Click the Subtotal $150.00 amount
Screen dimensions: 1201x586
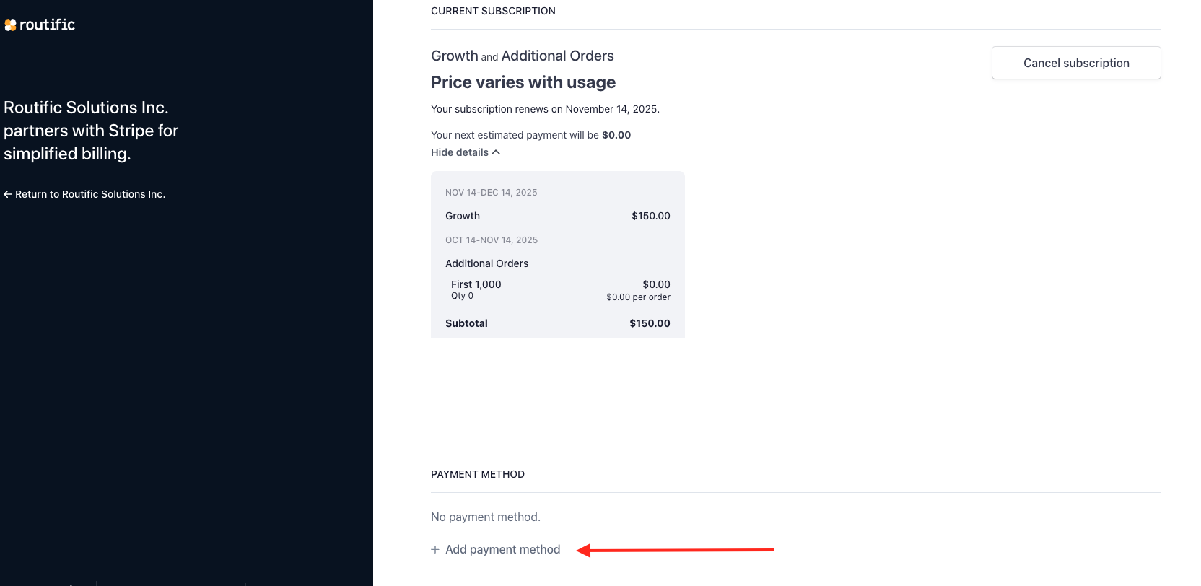[650, 323]
